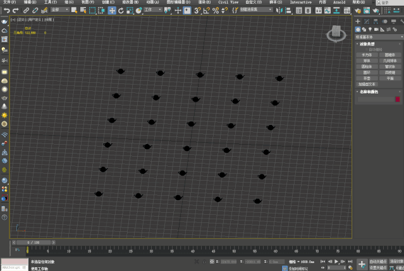The image size is (404, 271).
Task: Toggle the Layer Explorer button
Action: pos(308,10)
